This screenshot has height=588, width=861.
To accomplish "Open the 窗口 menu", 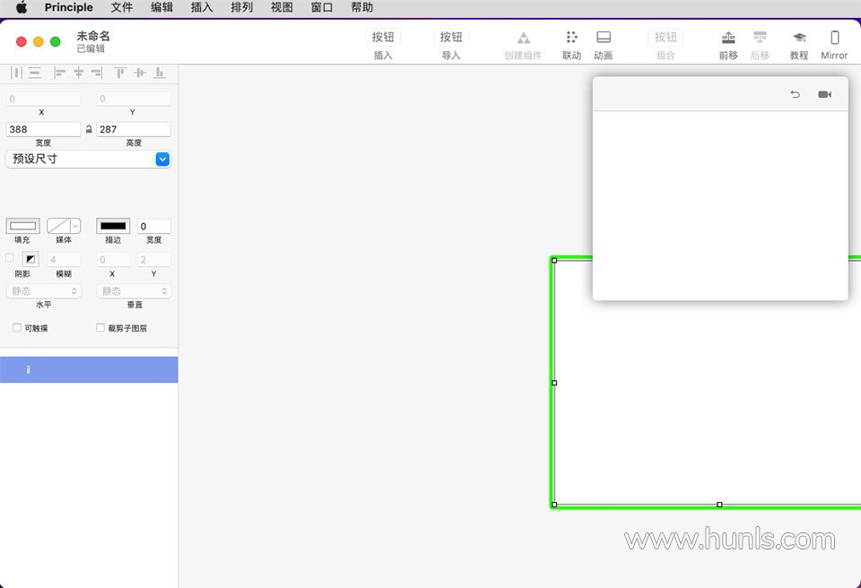I will tap(322, 8).
